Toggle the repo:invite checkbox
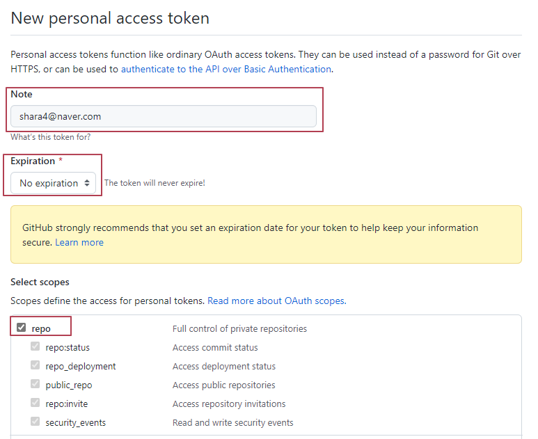The image size is (538, 439). tap(35, 403)
